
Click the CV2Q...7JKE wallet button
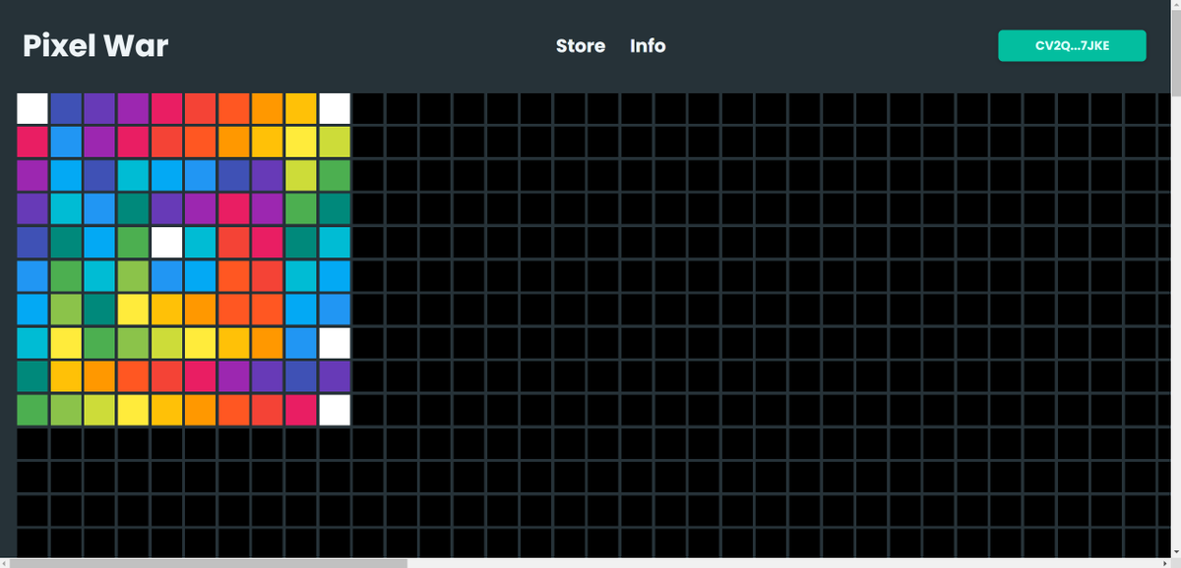coord(1072,45)
